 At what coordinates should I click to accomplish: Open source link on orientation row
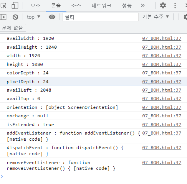(162, 107)
